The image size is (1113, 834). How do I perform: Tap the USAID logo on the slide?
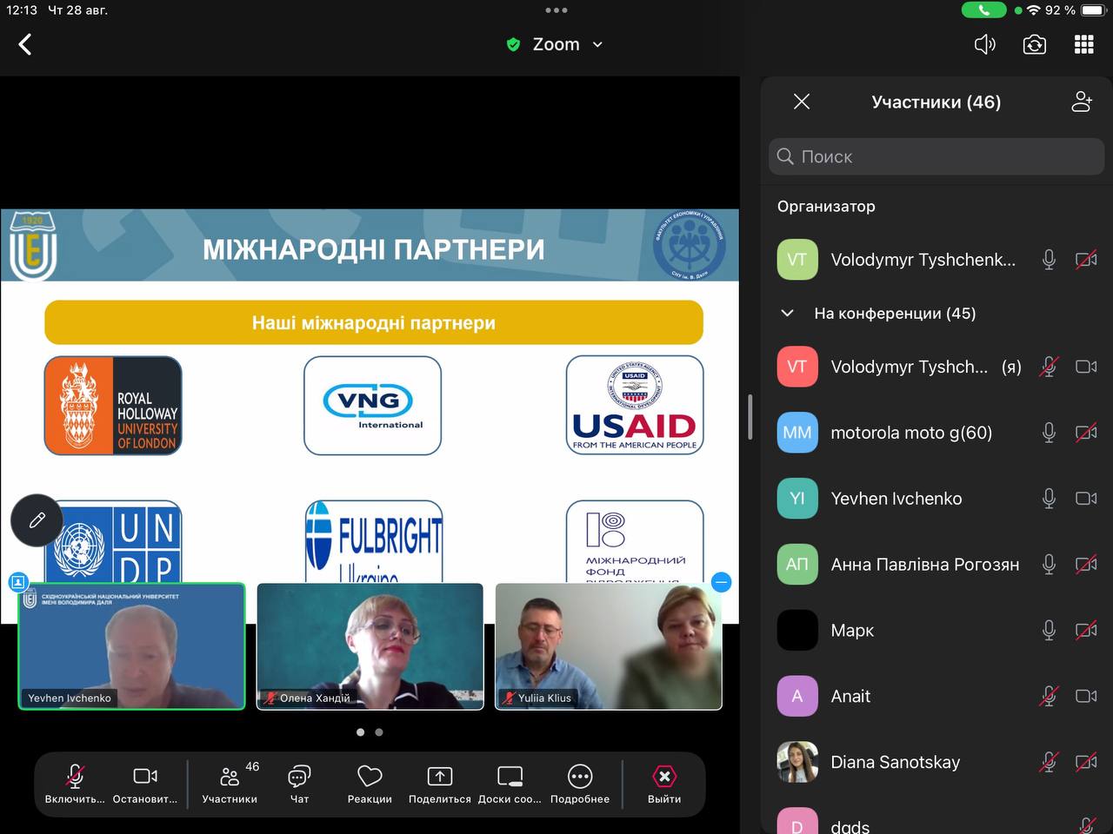(x=635, y=405)
